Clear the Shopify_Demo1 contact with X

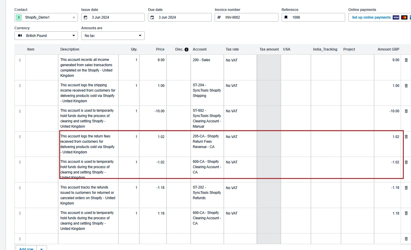pos(74,17)
